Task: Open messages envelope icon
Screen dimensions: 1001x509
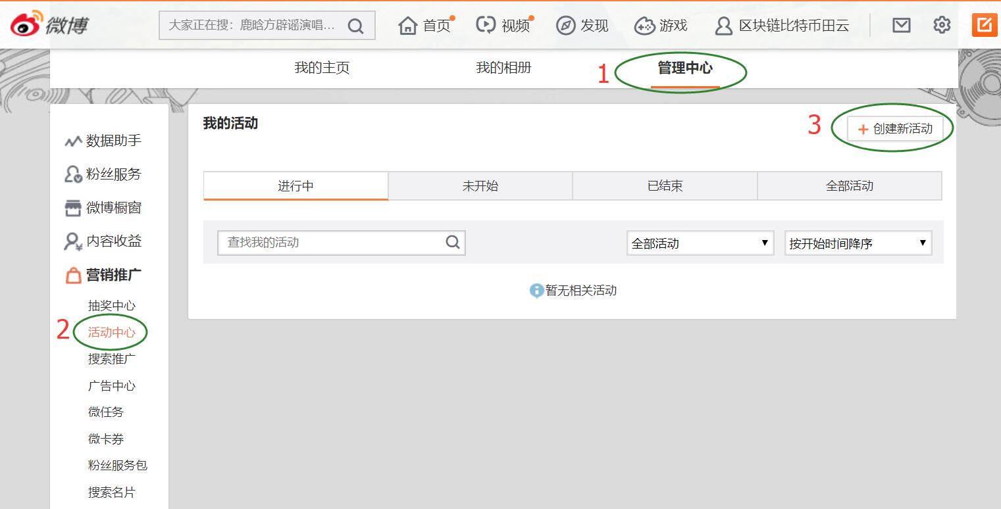Action: (902, 25)
